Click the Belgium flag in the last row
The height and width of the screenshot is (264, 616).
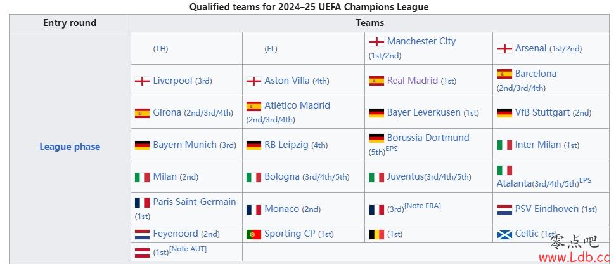tap(376, 235)
